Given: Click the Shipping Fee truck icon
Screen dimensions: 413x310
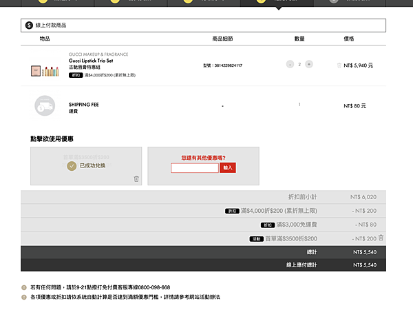Looking at the screenshot, I should [45, 105].
